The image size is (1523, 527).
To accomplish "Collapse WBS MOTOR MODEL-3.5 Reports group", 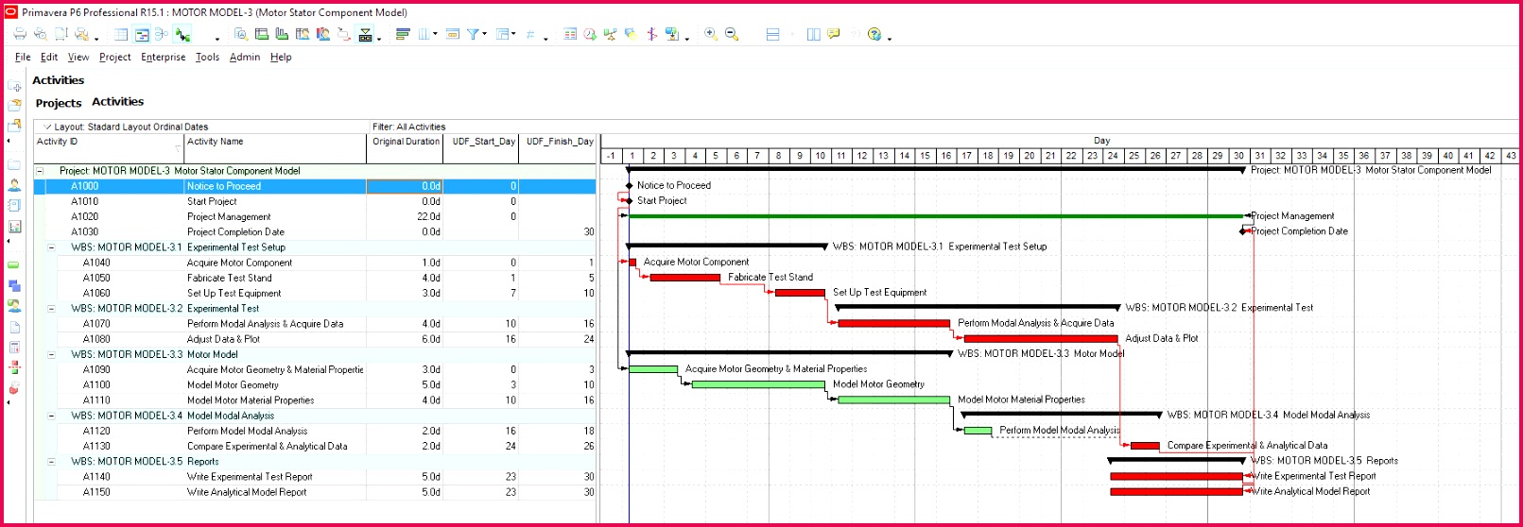I will pos(52,462).
